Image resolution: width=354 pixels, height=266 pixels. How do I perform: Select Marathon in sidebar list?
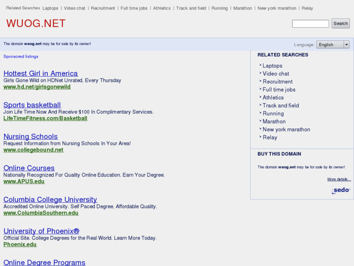274,122
